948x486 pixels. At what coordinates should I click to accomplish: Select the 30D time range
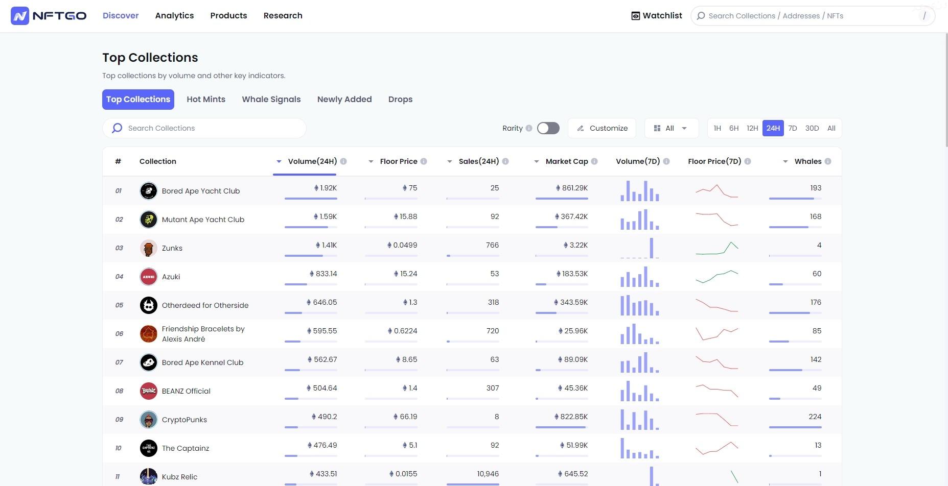click(812, 128)
